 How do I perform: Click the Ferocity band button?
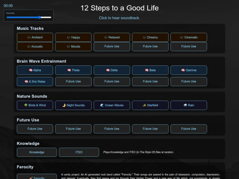37,176
